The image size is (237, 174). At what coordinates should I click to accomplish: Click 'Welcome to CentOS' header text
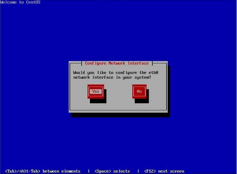20,2
